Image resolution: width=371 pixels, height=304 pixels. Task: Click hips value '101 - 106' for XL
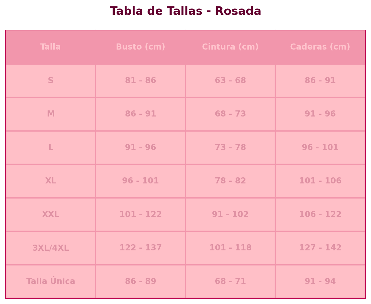coord(320,181)
